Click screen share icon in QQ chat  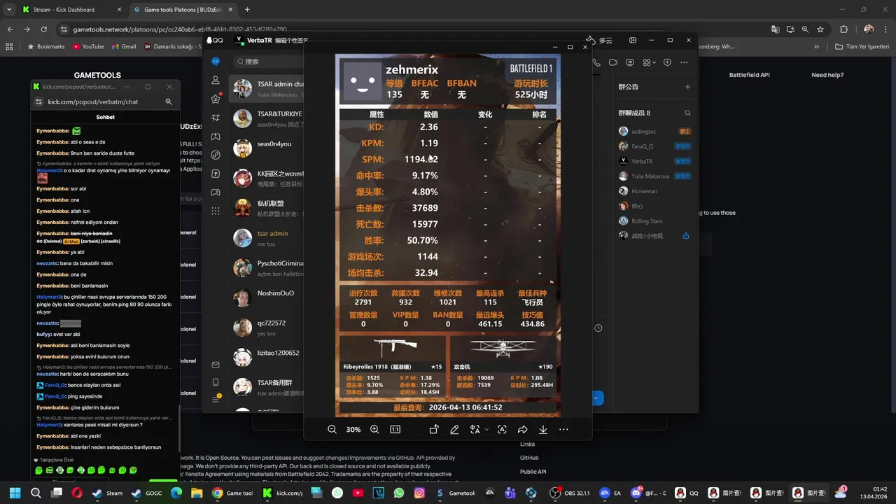click(x=630, y=62)
